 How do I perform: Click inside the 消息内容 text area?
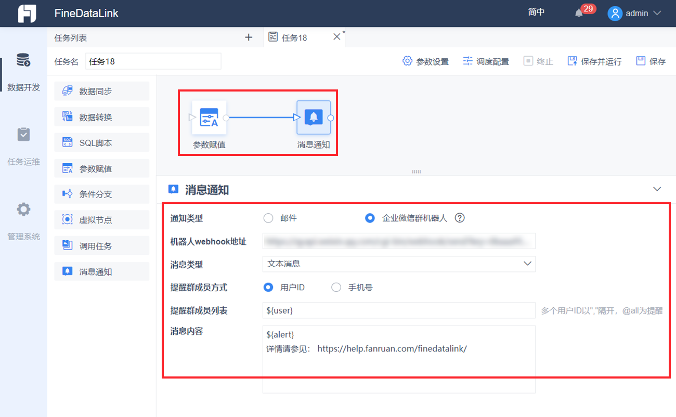399,359
